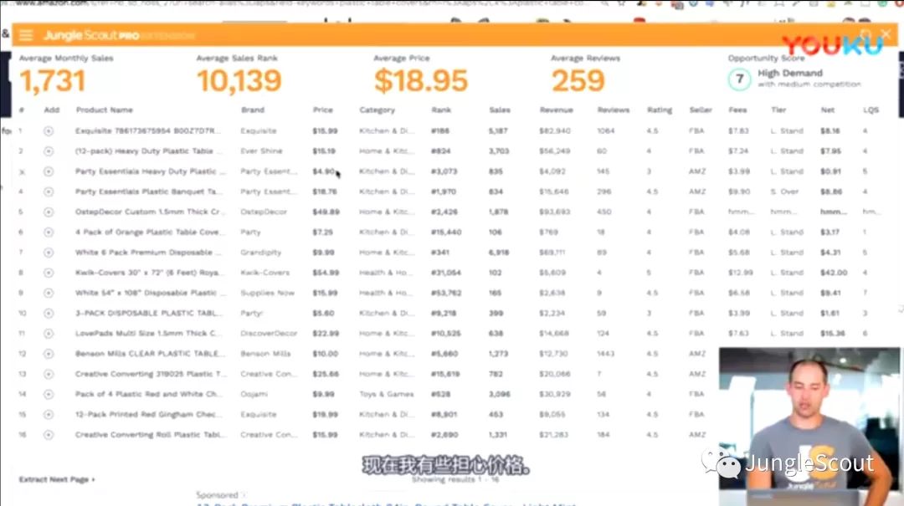Add Creative Converting 319025 Plastic product
The width and height of the screenshot is (904, 506).
pos(49,374)
